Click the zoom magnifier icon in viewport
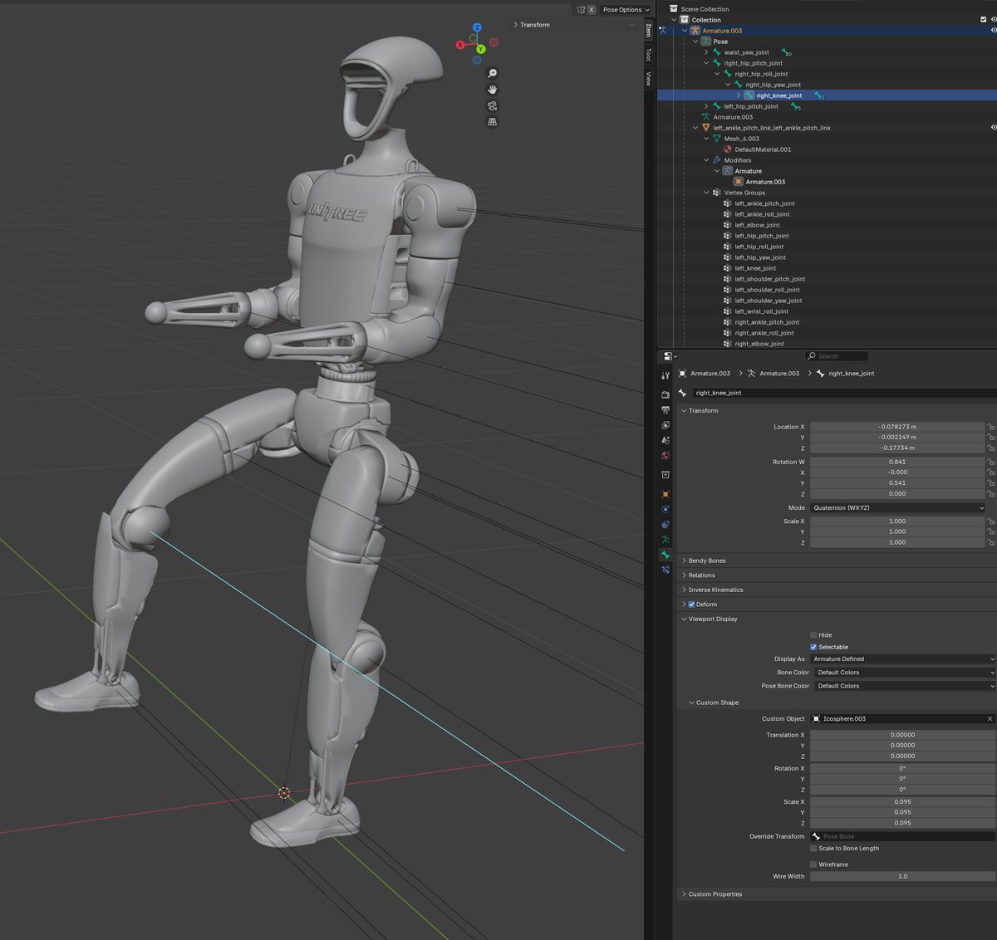 (x=492, y=74)
